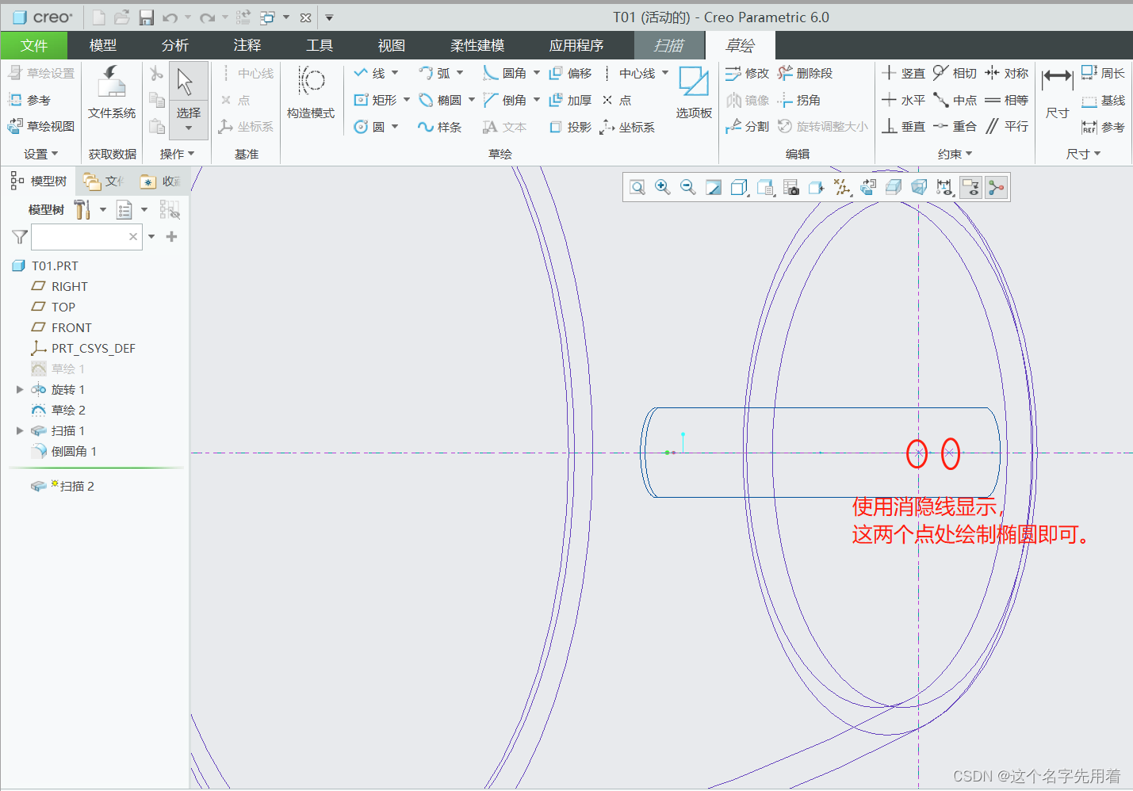Select the Spline sketch tool
The width and height of the screenshot is (1133, 791).
tap(440, 127)
